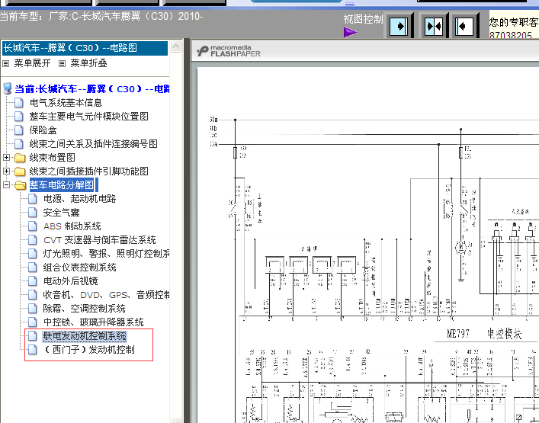Open 整车主要电气元件模块位置图
Screen dimensions: 539x423
click(x=88, y=117)
